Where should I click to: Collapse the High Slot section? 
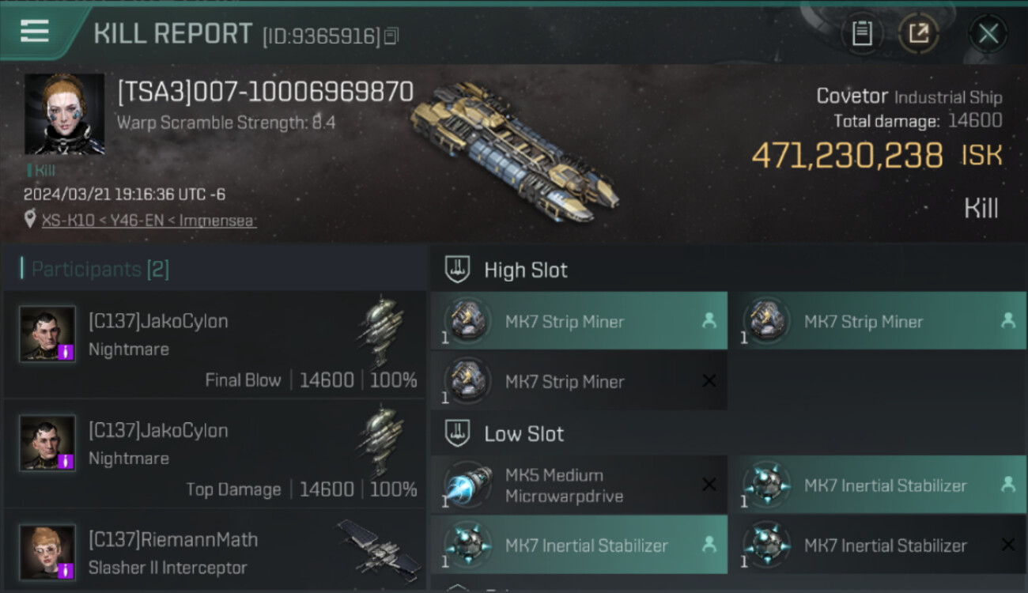point(526,270)
